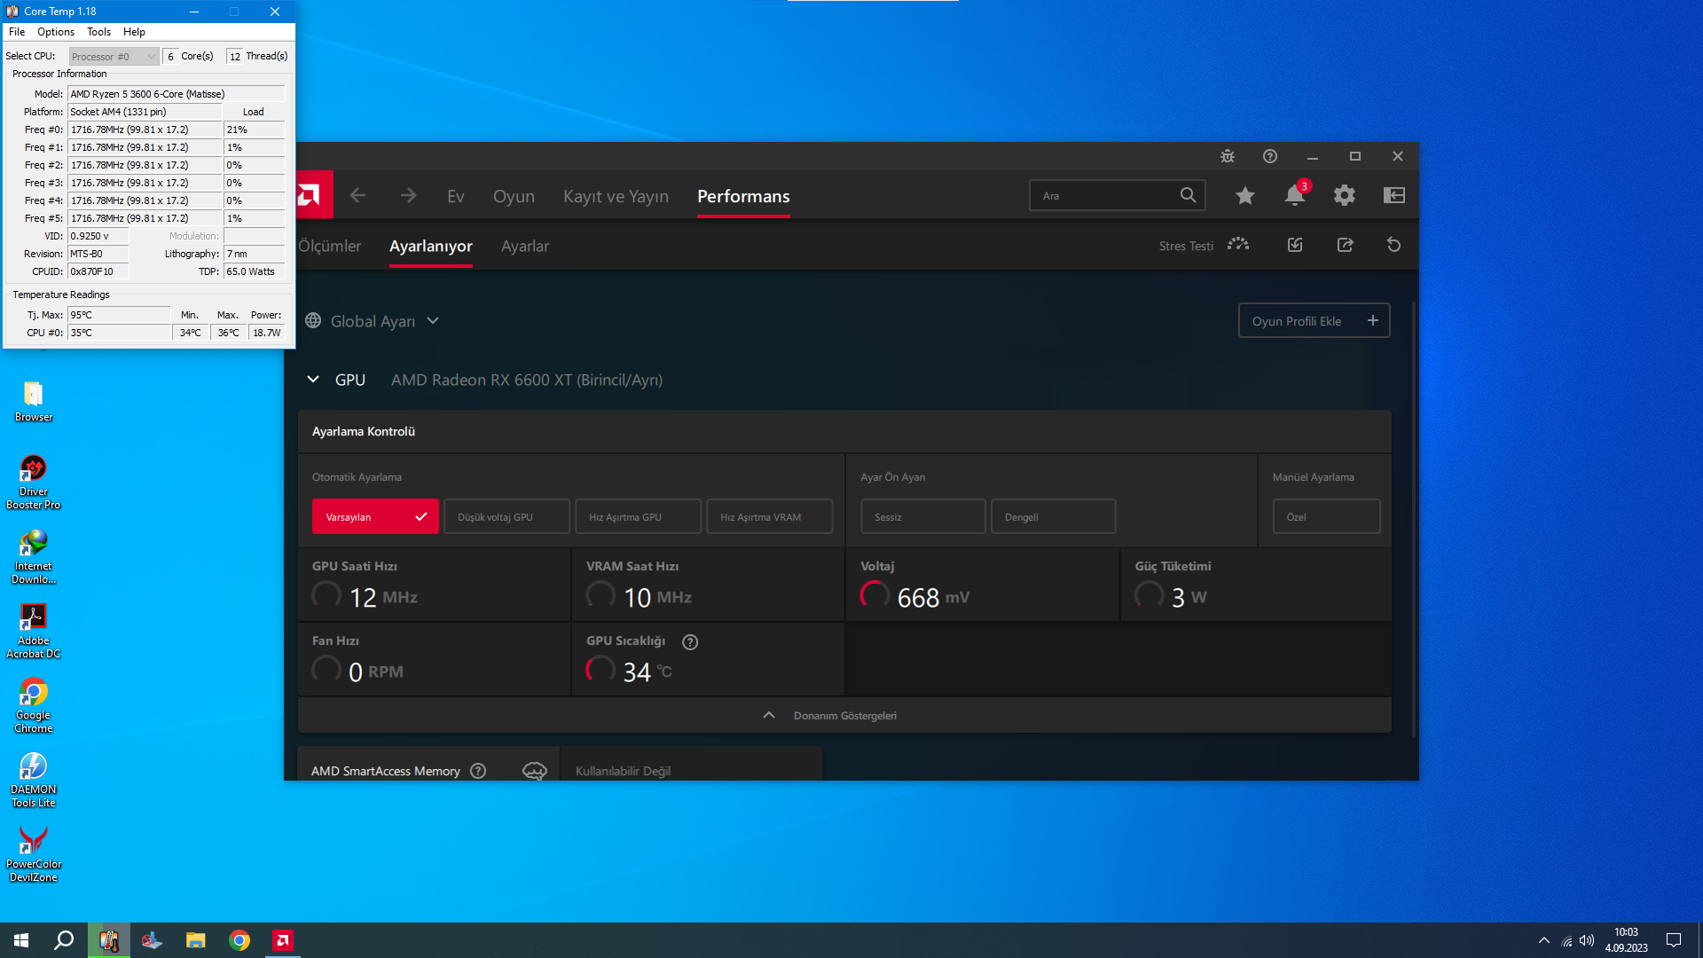Click the export profile icon
Viewport: 1703px width, 958px height.
(1346, 245)
